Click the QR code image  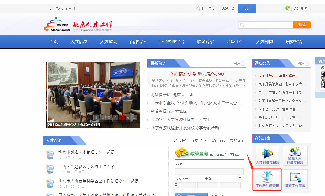coord(323,80)
